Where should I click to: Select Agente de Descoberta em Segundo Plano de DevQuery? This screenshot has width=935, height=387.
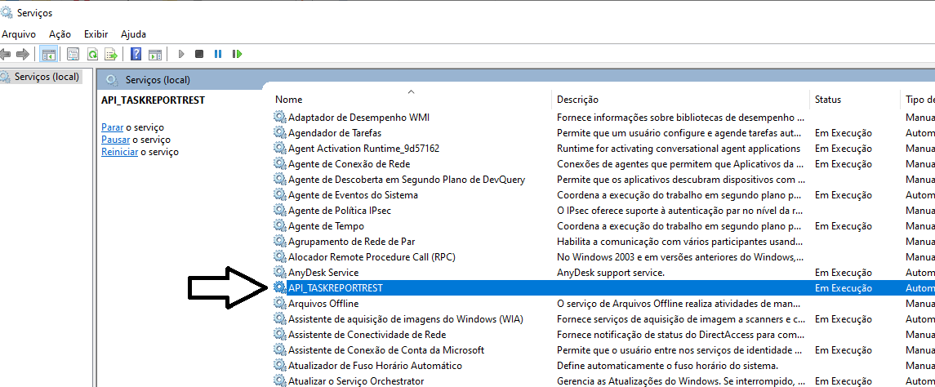click(407, 180)
